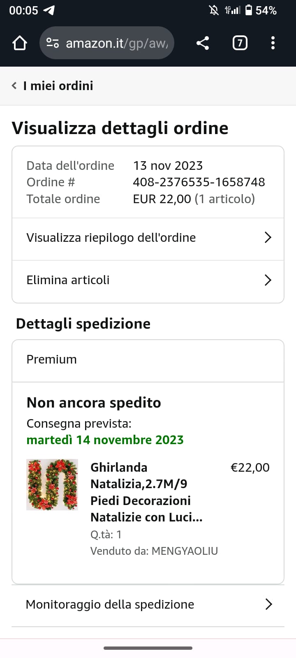296x658 pixels.
Task: Open the Christmas garland product thumbnail
Action: pyautogui.click(x=52, y=484)
